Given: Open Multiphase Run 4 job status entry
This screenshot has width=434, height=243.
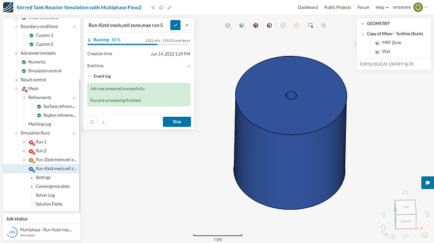Looking at the screenshot, I should click(42, 232).
